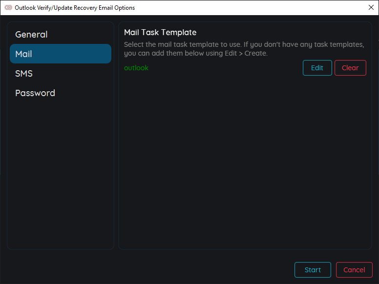Close the Outlook options window
This screenshot has width=379, height=284.
(371, 7)
